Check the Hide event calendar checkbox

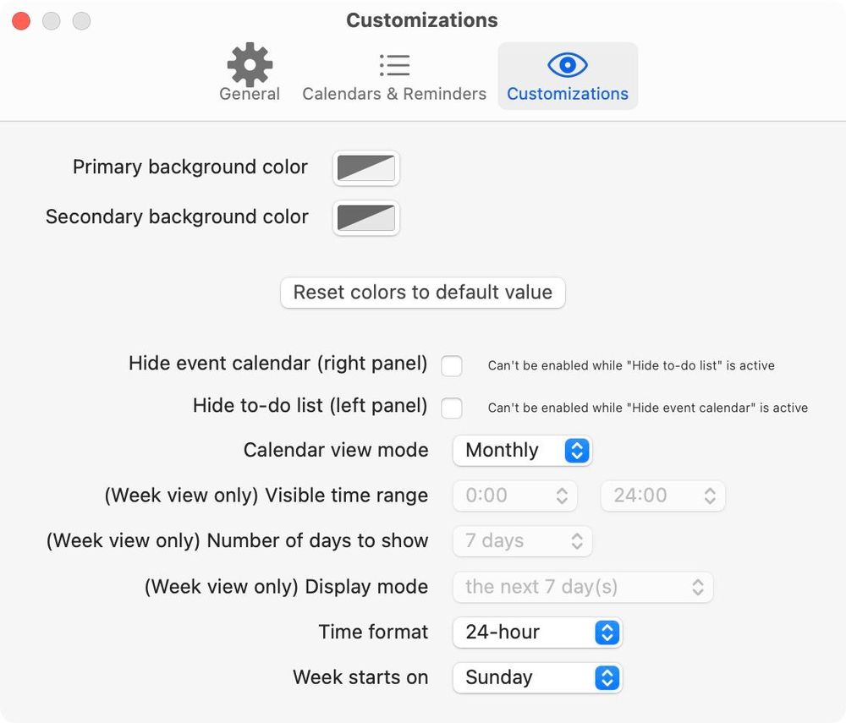[x=452, y=365]
